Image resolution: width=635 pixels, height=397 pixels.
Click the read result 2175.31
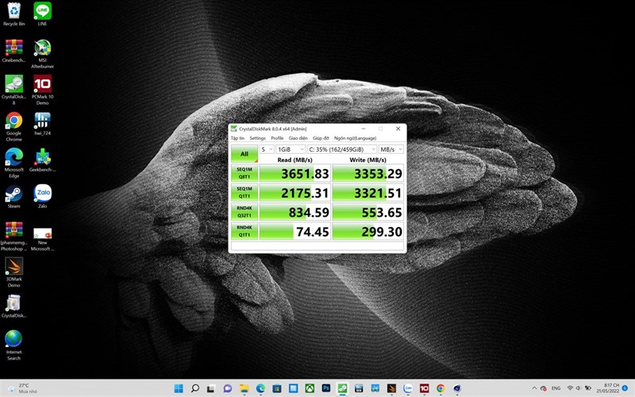coord(294,192)
